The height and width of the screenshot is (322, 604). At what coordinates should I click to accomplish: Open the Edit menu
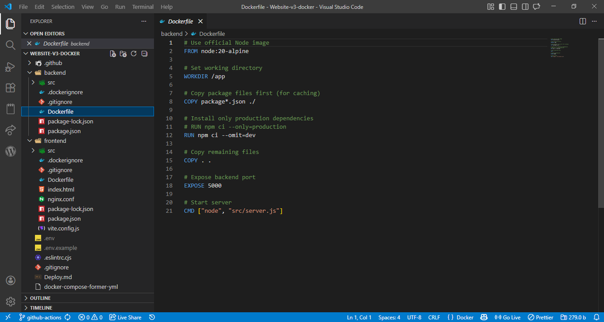click(x=40, y=7)
